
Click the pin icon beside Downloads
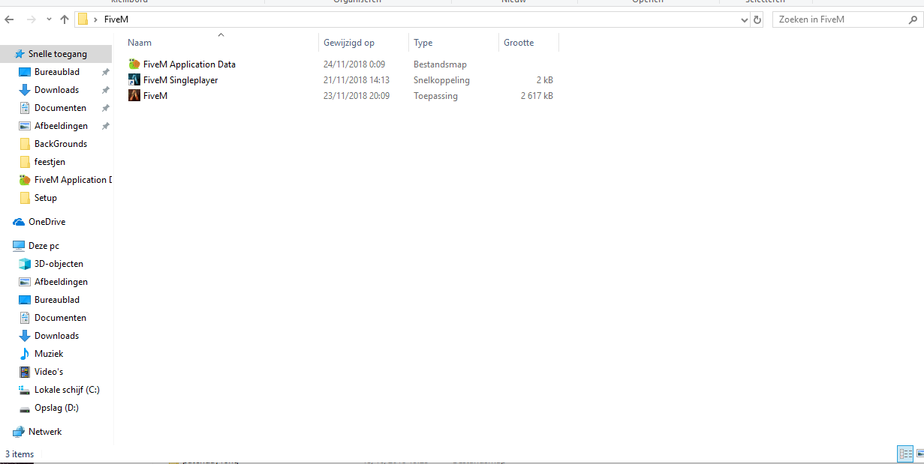point(106,90)
